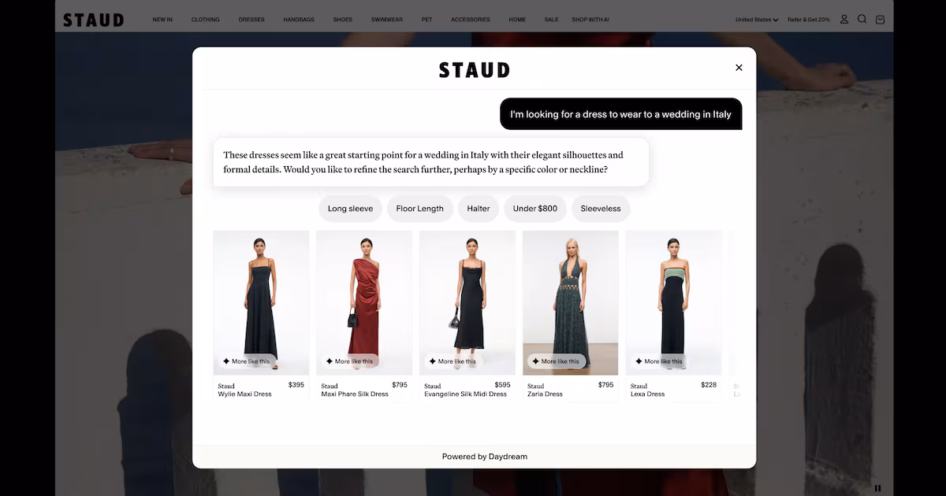Click the STAUD logo inside the dialog

click(x=475, y=70)
